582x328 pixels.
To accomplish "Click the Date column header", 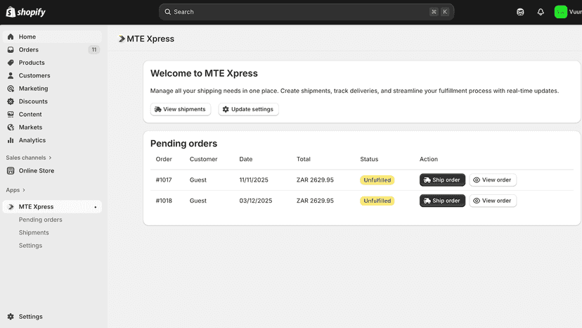I will coord(246,159).
